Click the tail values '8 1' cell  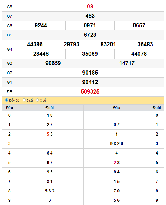click(50, 182)
